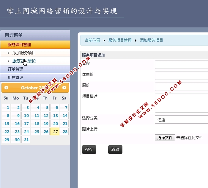208x188 pixels.
Task: Select October 11 in calendar
Action: pos(36,116)
